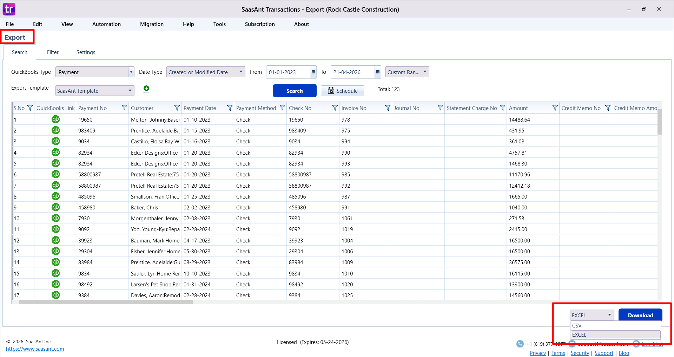This screenshot has height=357, width=674.
Task: Click the From date input field
Action: coord(288,72)
